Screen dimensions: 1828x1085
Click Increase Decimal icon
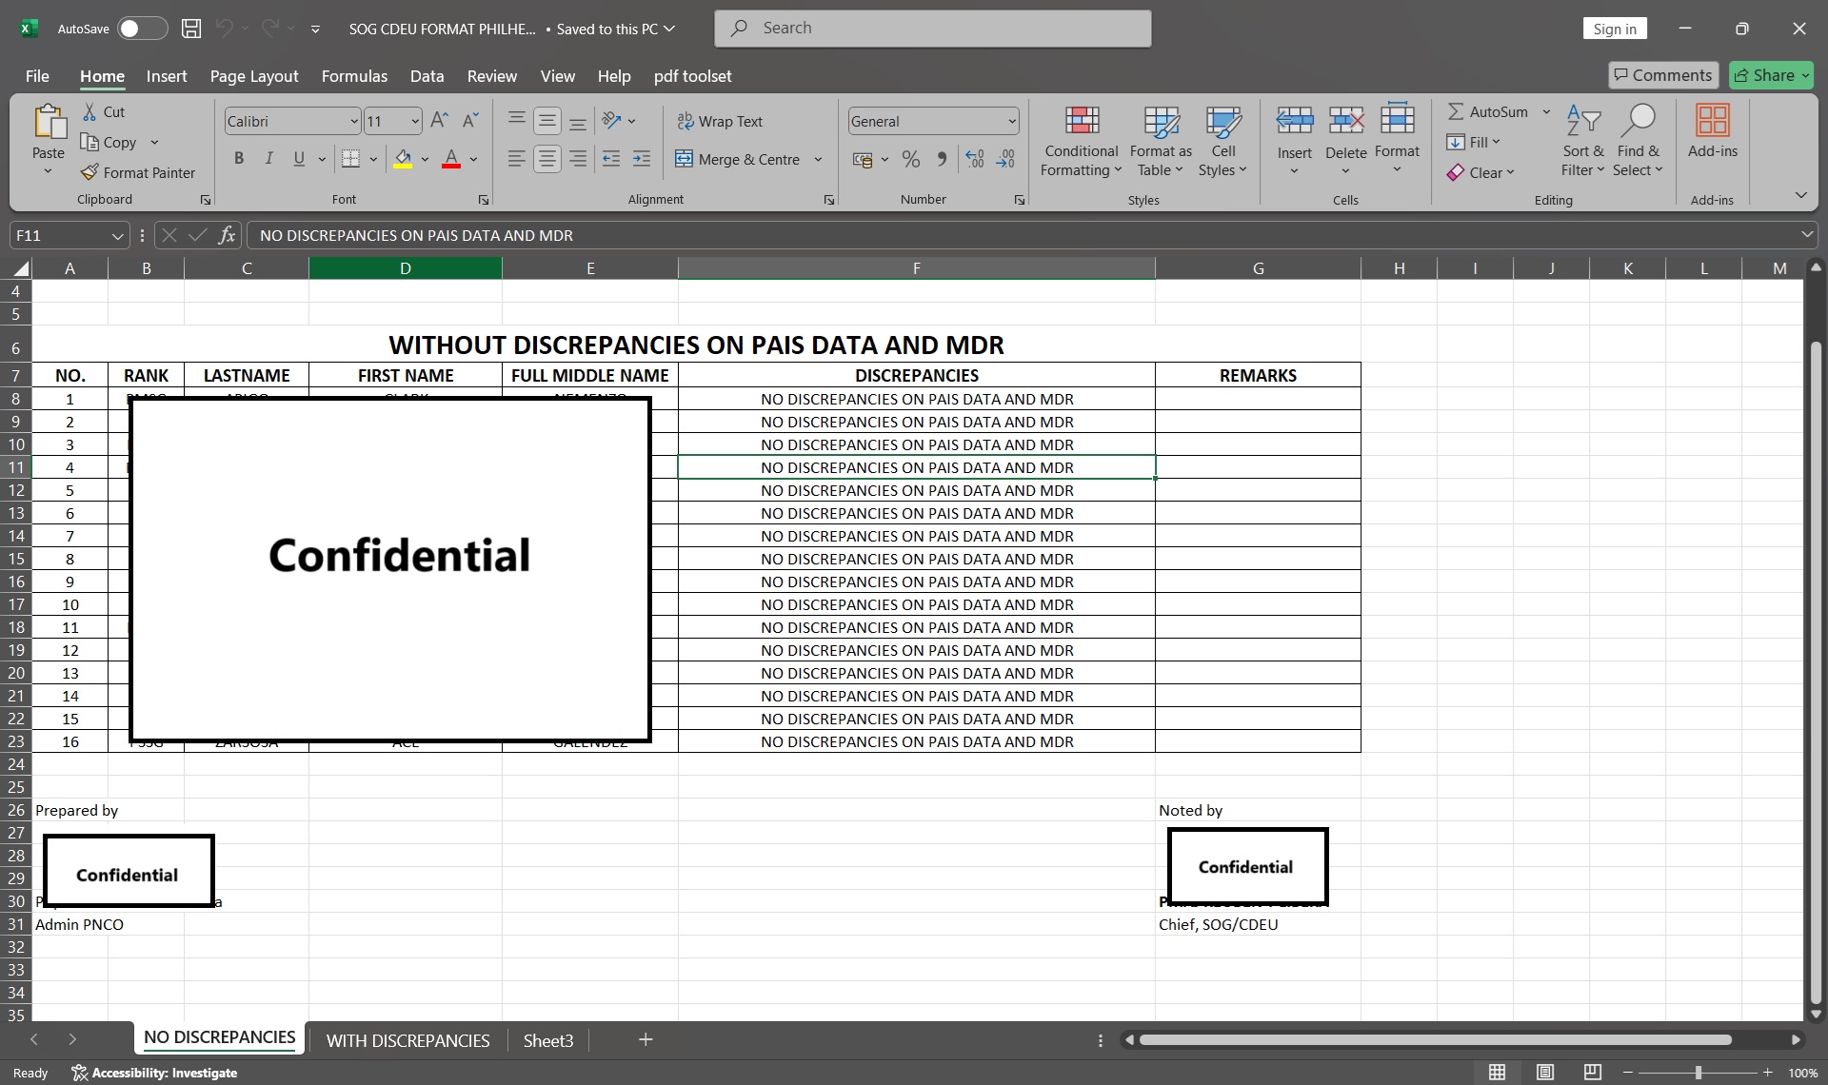(x=974, y=159)
